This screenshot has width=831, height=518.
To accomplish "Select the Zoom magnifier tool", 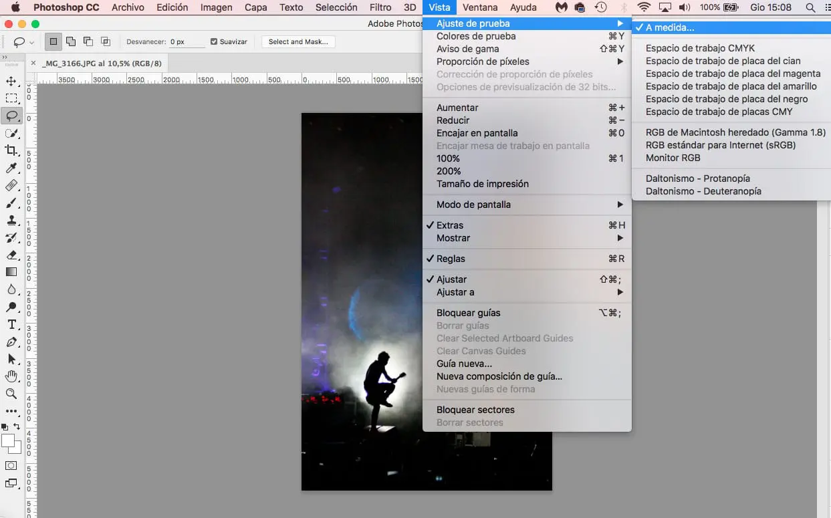I will pyautogui.click(x=11, y=394).
